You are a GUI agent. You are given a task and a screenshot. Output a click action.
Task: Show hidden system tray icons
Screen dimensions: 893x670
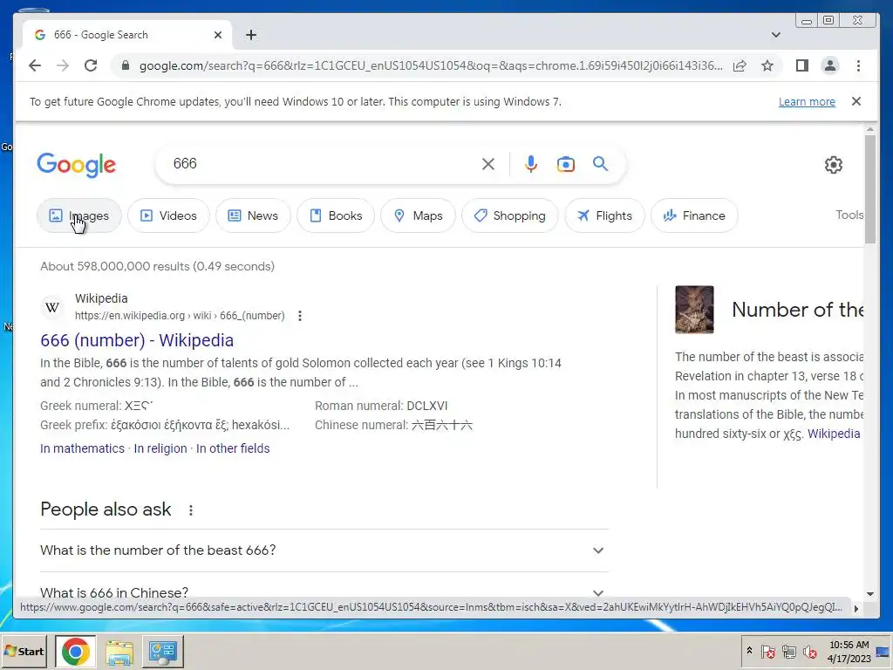point(749,651)
